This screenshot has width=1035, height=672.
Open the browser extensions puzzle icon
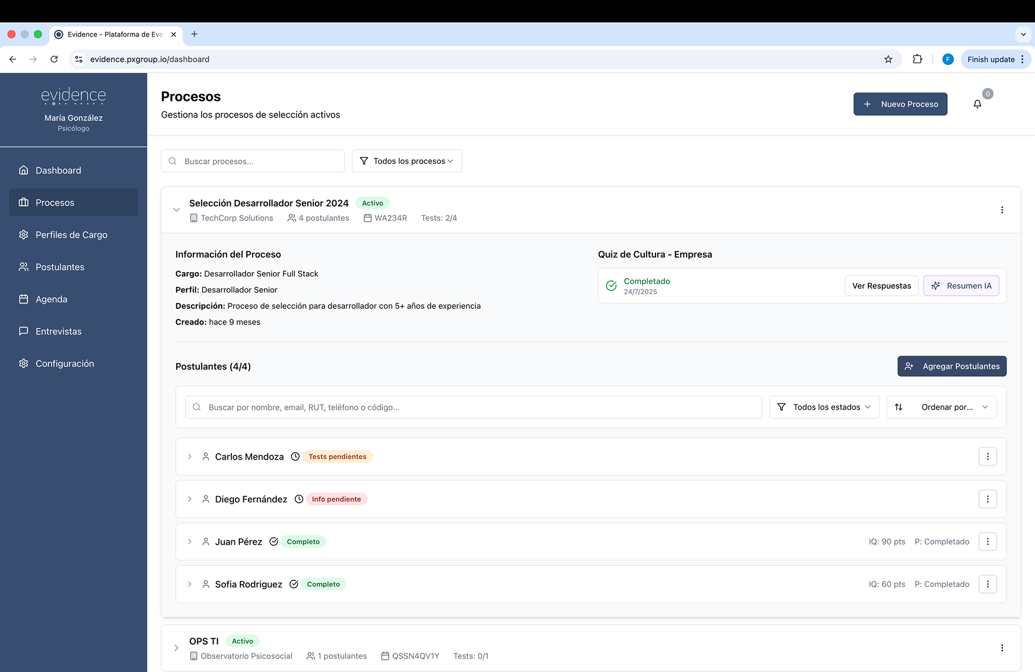tap(917, 59)
